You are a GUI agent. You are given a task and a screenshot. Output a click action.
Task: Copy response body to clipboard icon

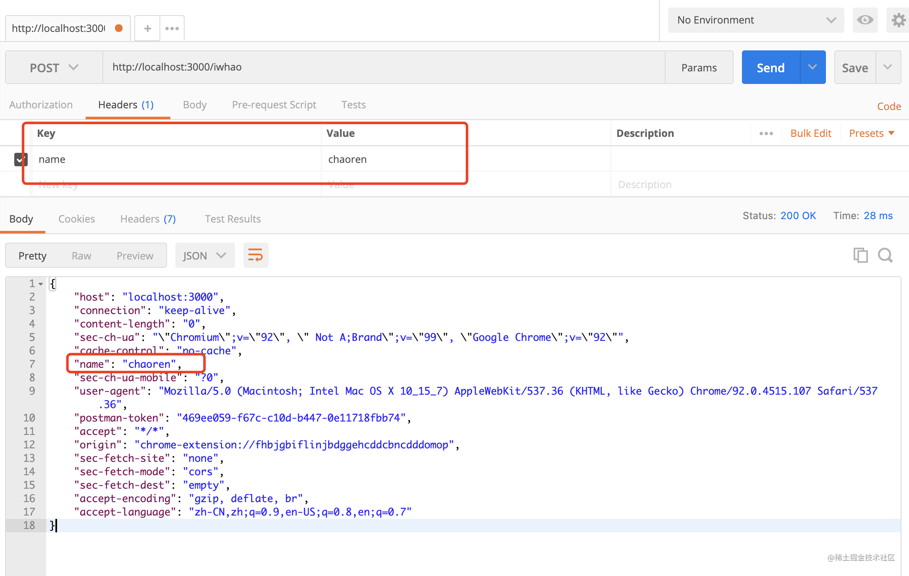860,255
